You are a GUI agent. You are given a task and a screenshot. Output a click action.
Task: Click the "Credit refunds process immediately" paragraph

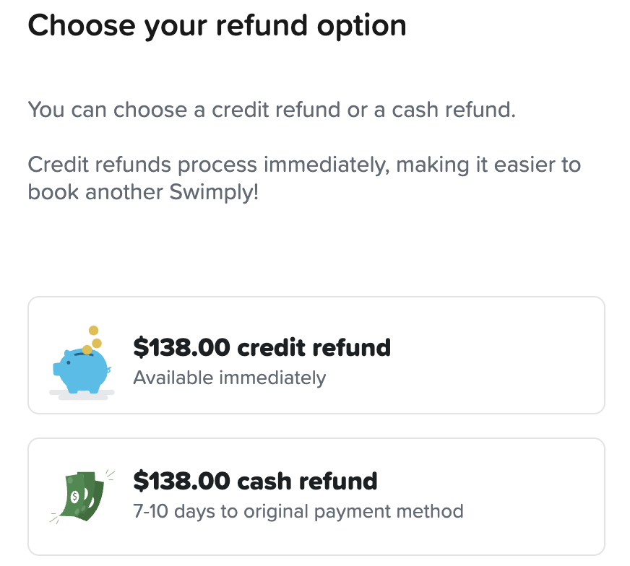tap(303, 165)
